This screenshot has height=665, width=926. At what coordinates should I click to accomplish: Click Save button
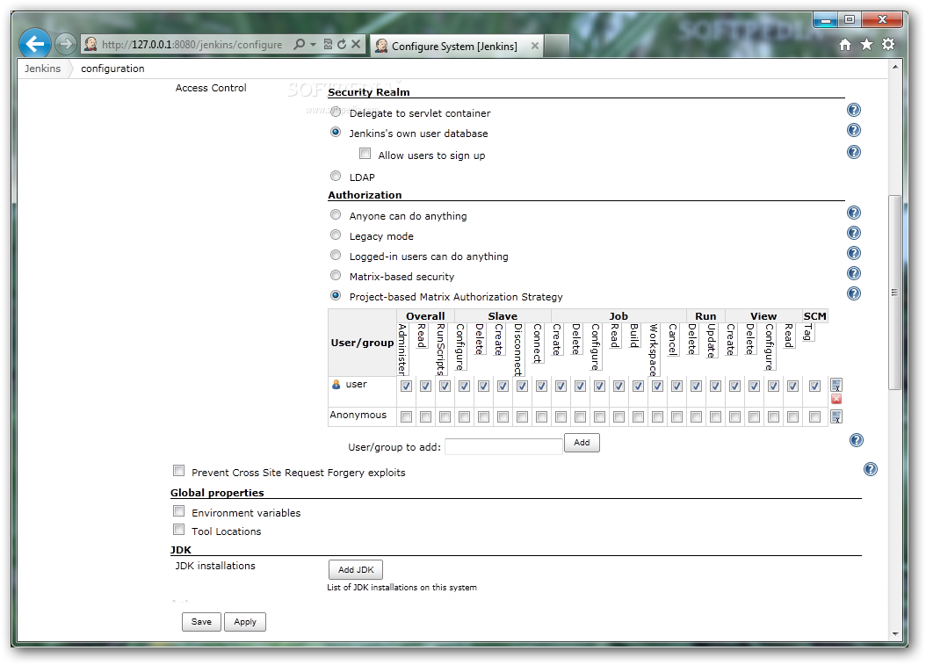pos(201,622)
